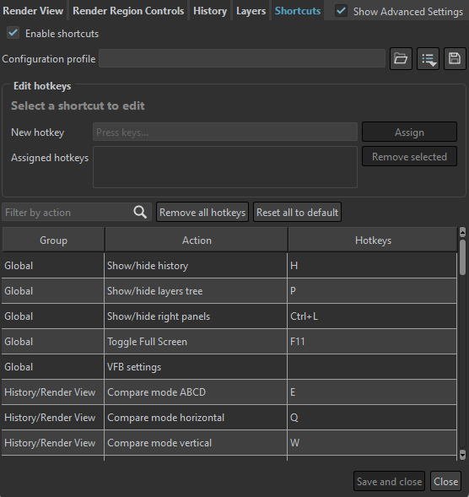Click the Assign hotkey button

click(x=409, y=132)
